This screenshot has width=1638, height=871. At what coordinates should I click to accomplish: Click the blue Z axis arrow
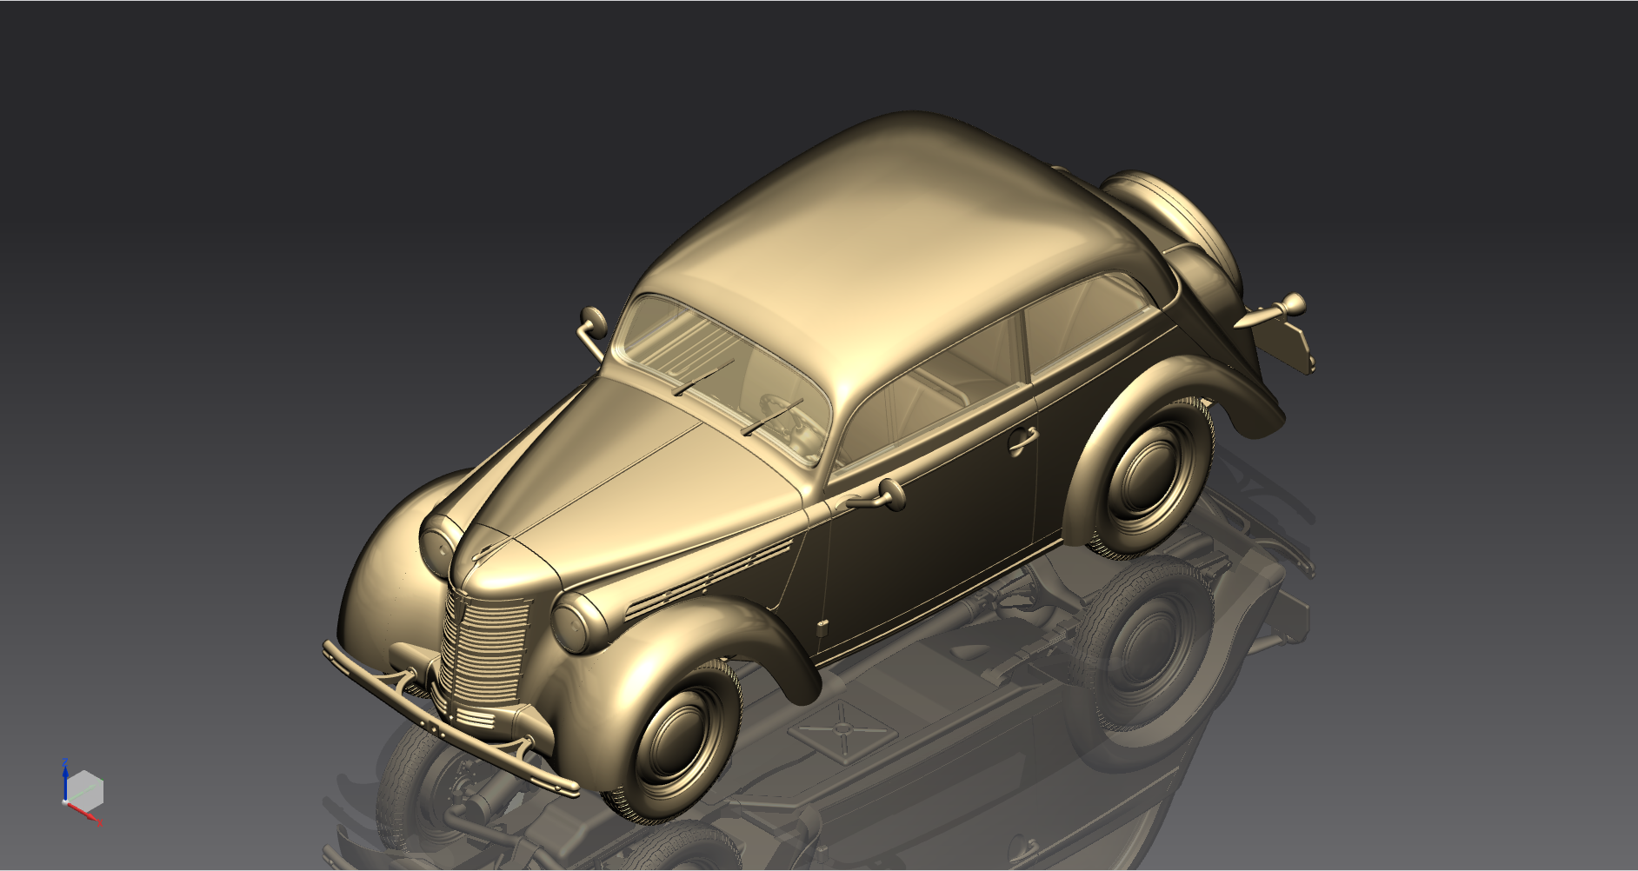tap(65, 778)
